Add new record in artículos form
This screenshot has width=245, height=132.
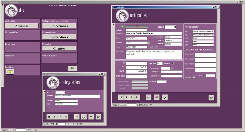148,97
